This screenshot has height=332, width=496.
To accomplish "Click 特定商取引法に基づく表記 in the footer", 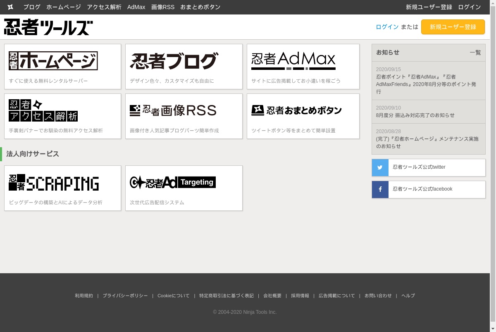I will (x=227, y=296).
